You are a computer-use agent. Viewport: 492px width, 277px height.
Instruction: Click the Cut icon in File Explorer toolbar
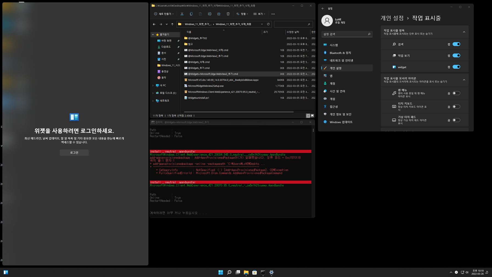(x=182, y=14)
